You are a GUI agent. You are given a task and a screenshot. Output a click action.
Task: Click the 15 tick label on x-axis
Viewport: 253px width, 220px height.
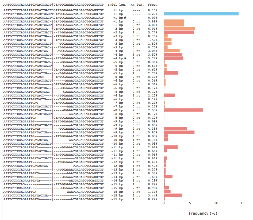tap(242, 203)
